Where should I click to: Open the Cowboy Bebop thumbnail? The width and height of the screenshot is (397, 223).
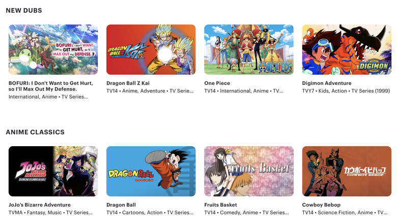click(x=347, y=171)
